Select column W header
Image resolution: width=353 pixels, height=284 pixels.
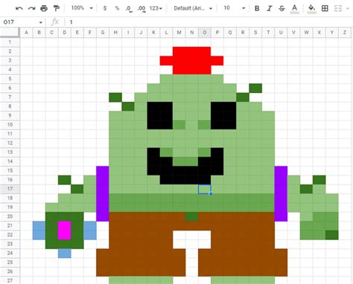[306, 33]
